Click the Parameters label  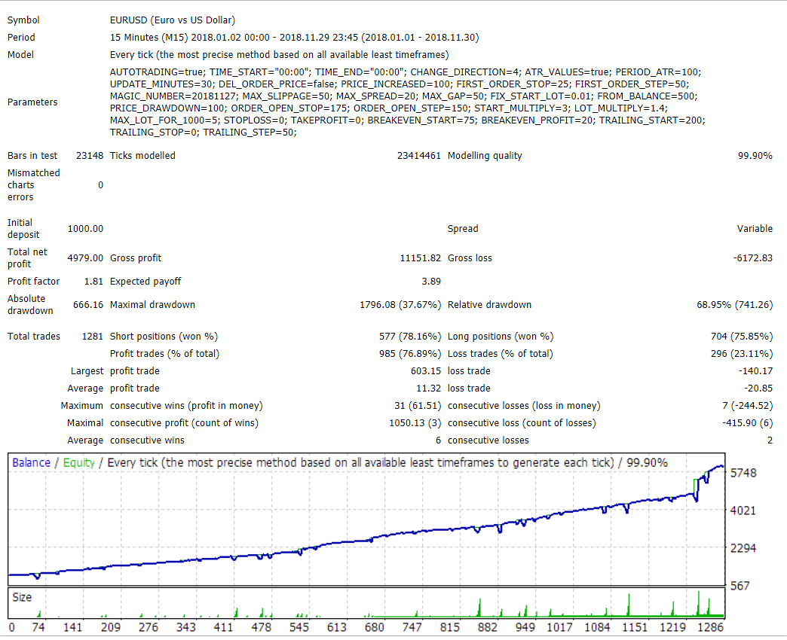click(32, 102)
